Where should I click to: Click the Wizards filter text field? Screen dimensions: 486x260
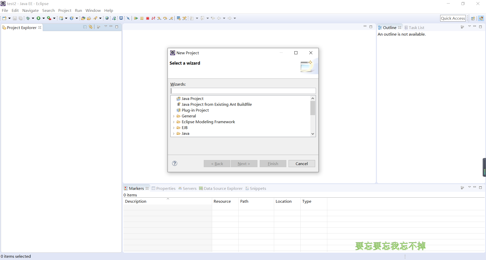243,91
